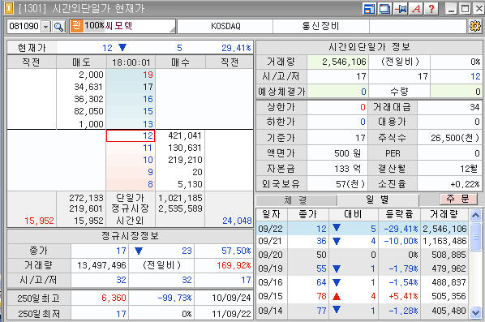Image resolution: width=485 pixels, height=322 pixels.
Task: Click the 거래량 column header in daily table
Action: pyautogui.click(x=444, y=214)
